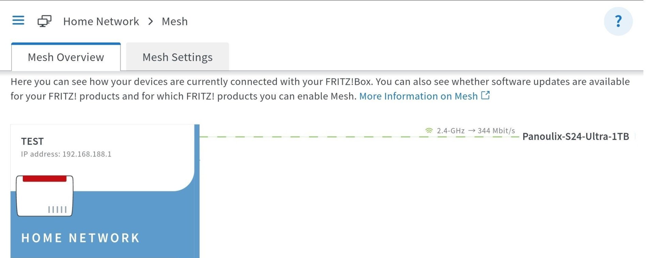Click the FRITZ!Box router image

[x=45, y=196]
